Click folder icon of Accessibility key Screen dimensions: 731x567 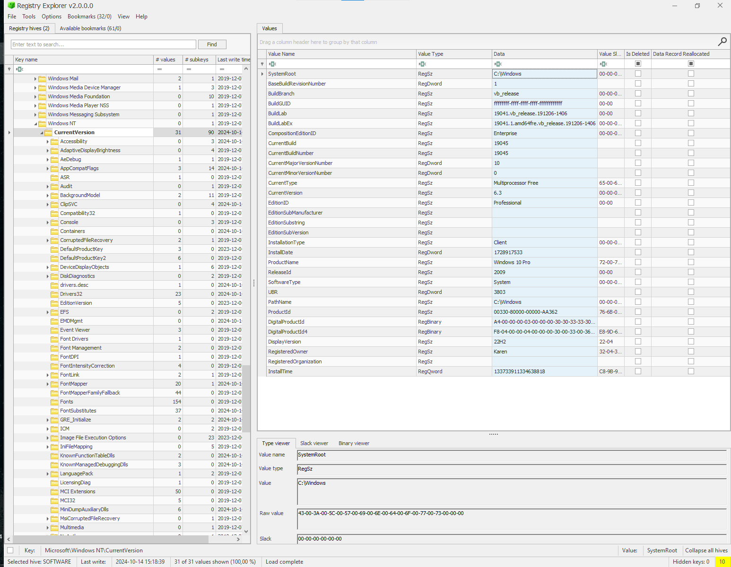(x=54, y=141)
